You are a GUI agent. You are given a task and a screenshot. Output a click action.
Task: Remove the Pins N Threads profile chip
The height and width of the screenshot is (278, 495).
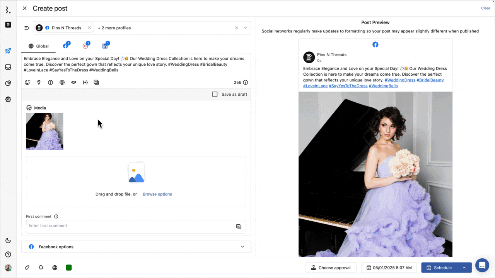[89, 28]
